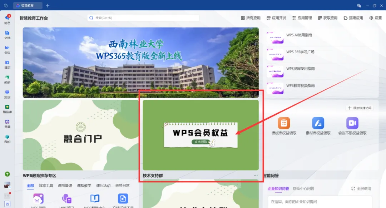
Task: Click the WPS AI使用指南 thumbnail image
Action: click(x=275, y=38)
